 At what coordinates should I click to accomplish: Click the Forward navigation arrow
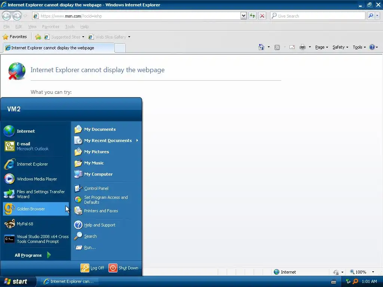click(17, 16)
